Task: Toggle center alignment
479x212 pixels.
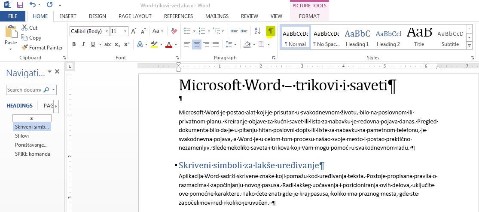Action: pyautogui.click(x=197, y=45)
